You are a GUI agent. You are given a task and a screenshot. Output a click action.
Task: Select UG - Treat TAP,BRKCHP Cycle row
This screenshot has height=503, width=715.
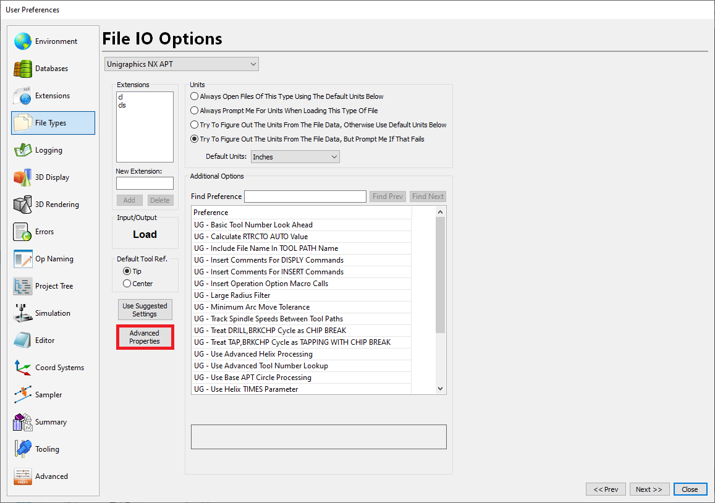point(302,342)
